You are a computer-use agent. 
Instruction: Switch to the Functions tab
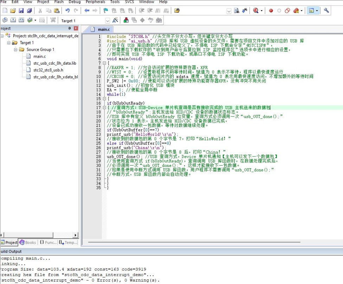48,243
